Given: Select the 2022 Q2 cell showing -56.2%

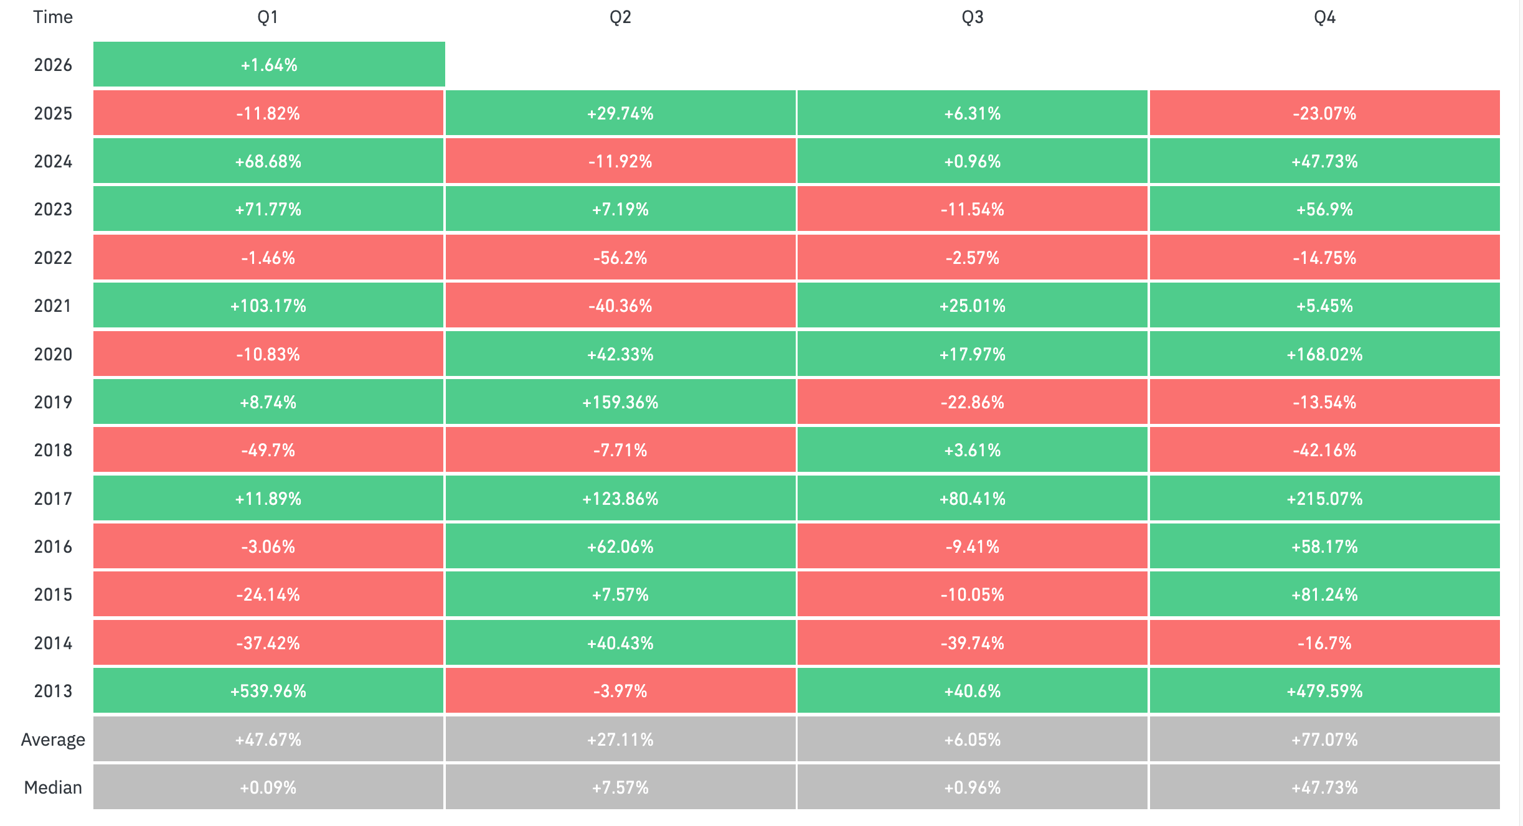Looking at the screenshot, I should 620,258.
